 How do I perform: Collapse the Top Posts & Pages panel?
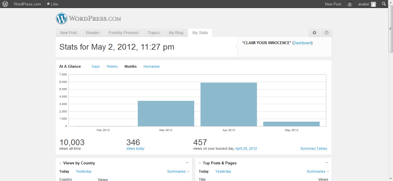pyautogui.click(x=327, y=163)
